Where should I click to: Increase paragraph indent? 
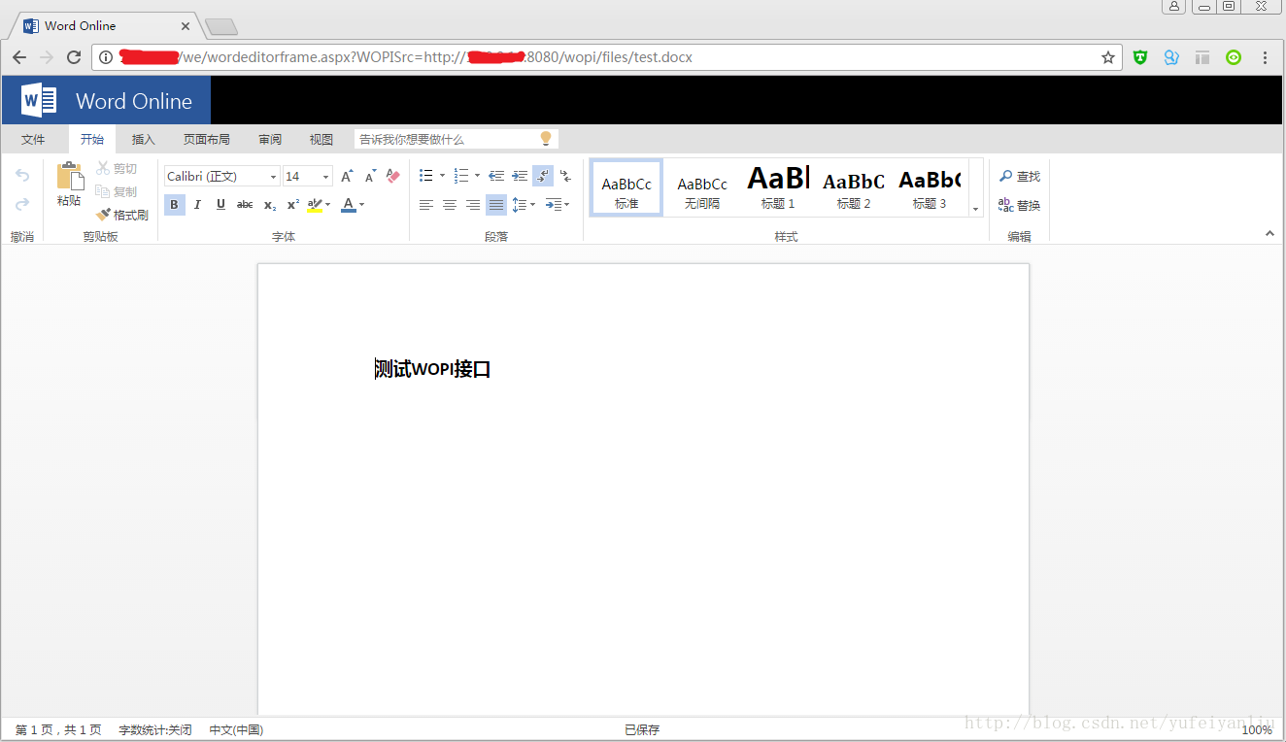tap(520, 176)
